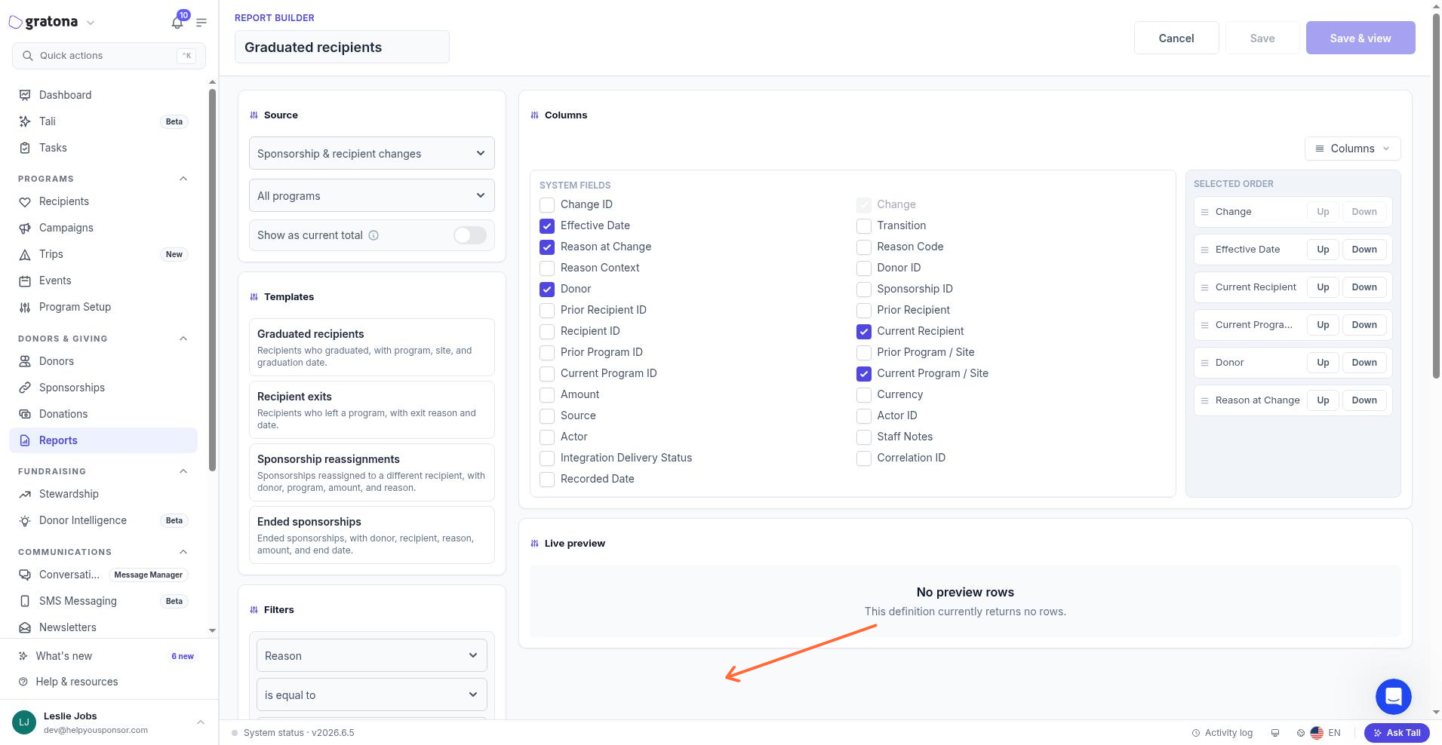
Task: Open Newsletters in the sidebar
Action: tap(103, 627)
